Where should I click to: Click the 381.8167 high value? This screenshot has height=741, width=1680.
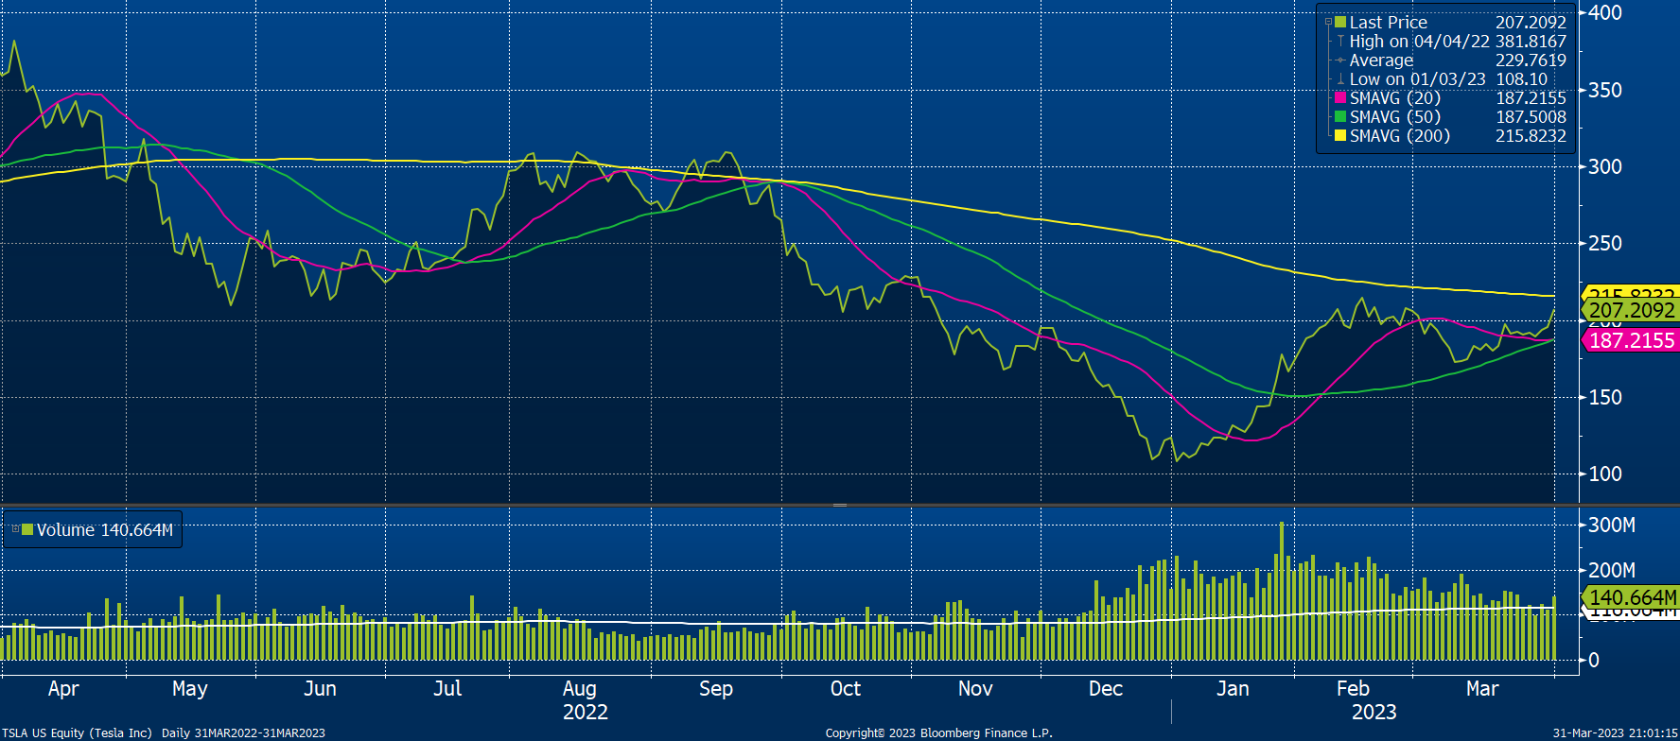1531,41
